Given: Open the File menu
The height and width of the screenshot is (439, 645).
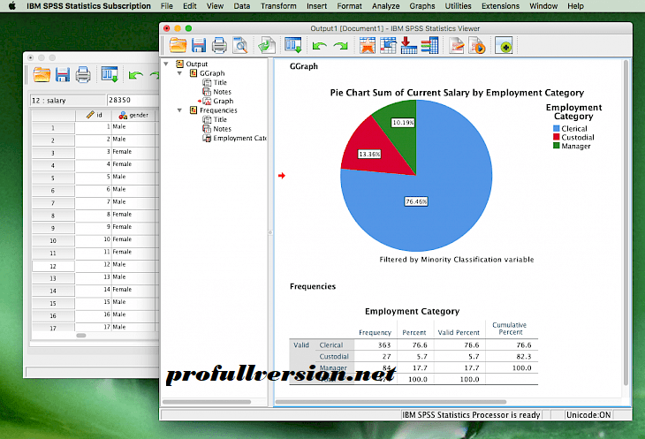Looking at the screenshot, I should click(167, 6).
